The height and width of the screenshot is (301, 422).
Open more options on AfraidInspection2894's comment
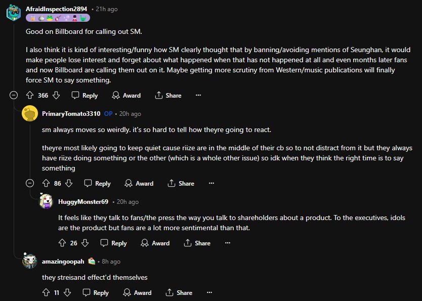(x=198, y=95)
